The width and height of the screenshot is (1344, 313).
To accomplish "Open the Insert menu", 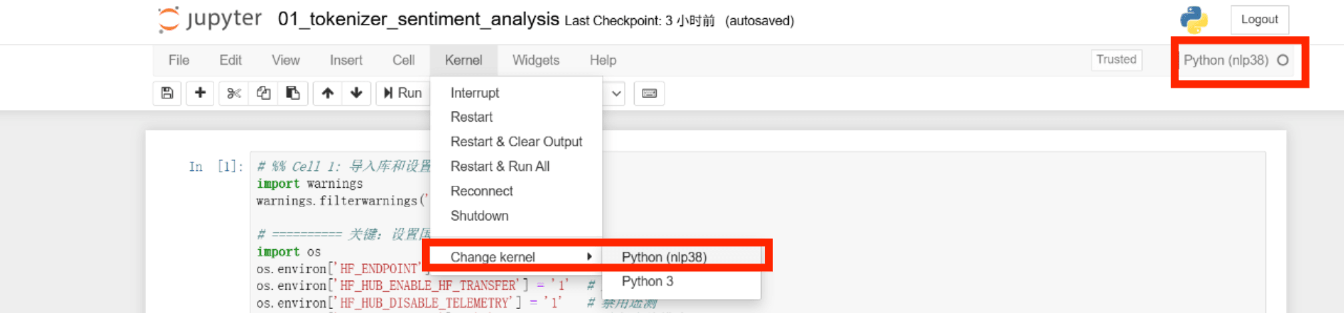I will point(346,60).
